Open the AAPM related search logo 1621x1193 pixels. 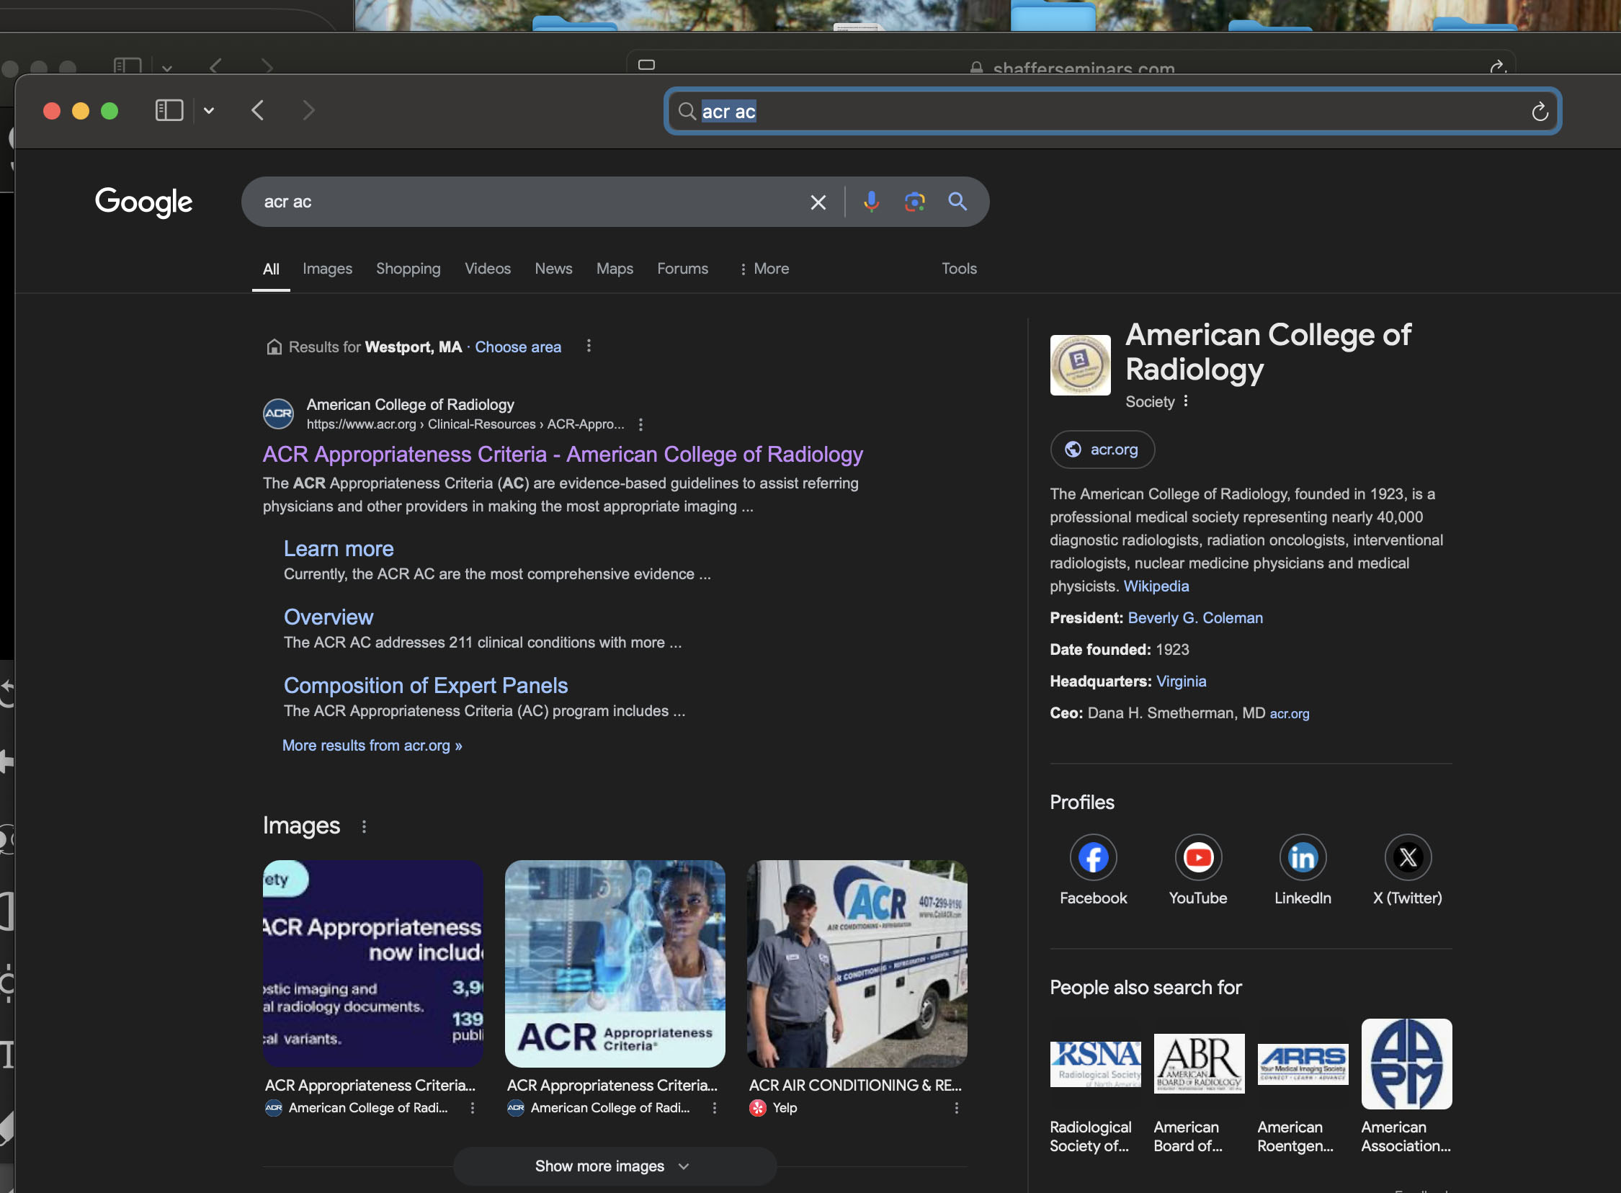coord(1406,1064)
